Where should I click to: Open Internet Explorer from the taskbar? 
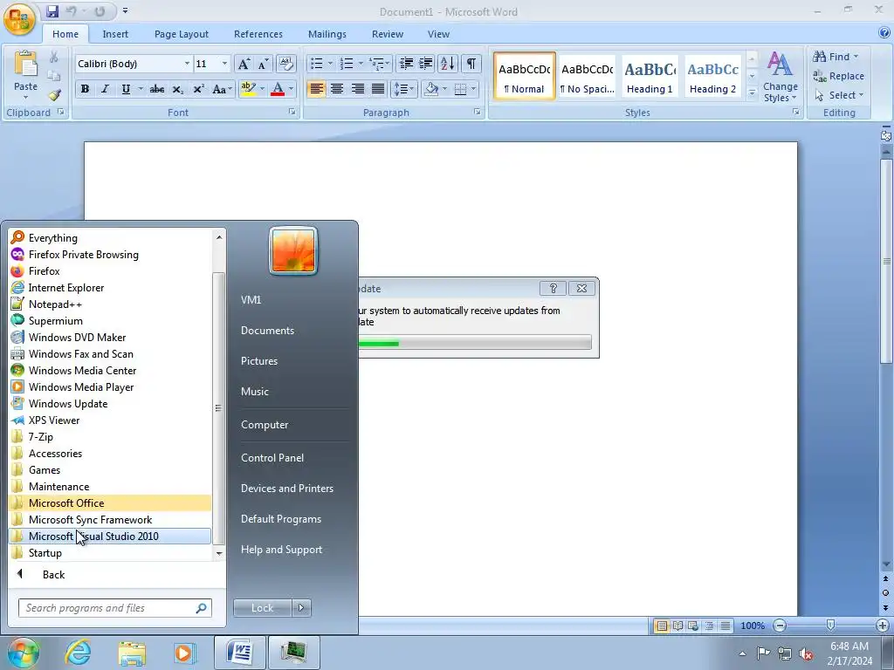click(x=78, y=653)
